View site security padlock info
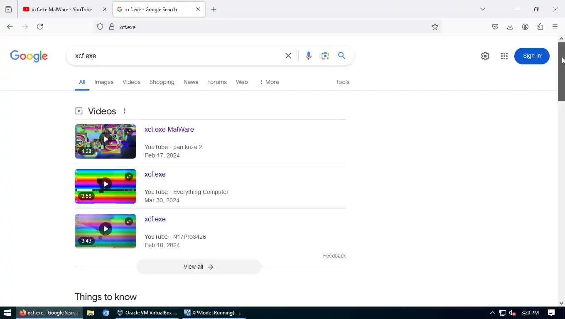This screenshot has width=565, height=319. pos(111,27)
